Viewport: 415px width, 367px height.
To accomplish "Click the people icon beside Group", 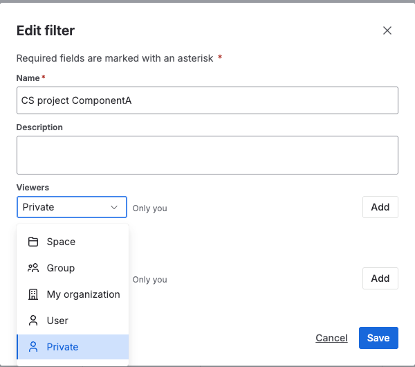I will click(x=33, y=268).
